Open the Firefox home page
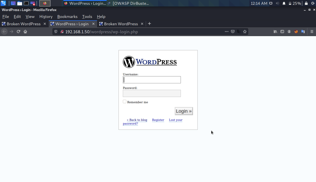Viewport: 316px width, 182px height. (25, 32)
